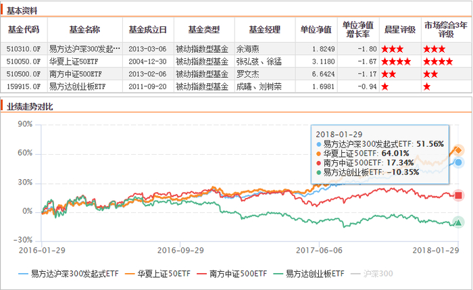Click net value 1.8249
The height and width of the screenshot is (290, 473).
click(324, 49)
